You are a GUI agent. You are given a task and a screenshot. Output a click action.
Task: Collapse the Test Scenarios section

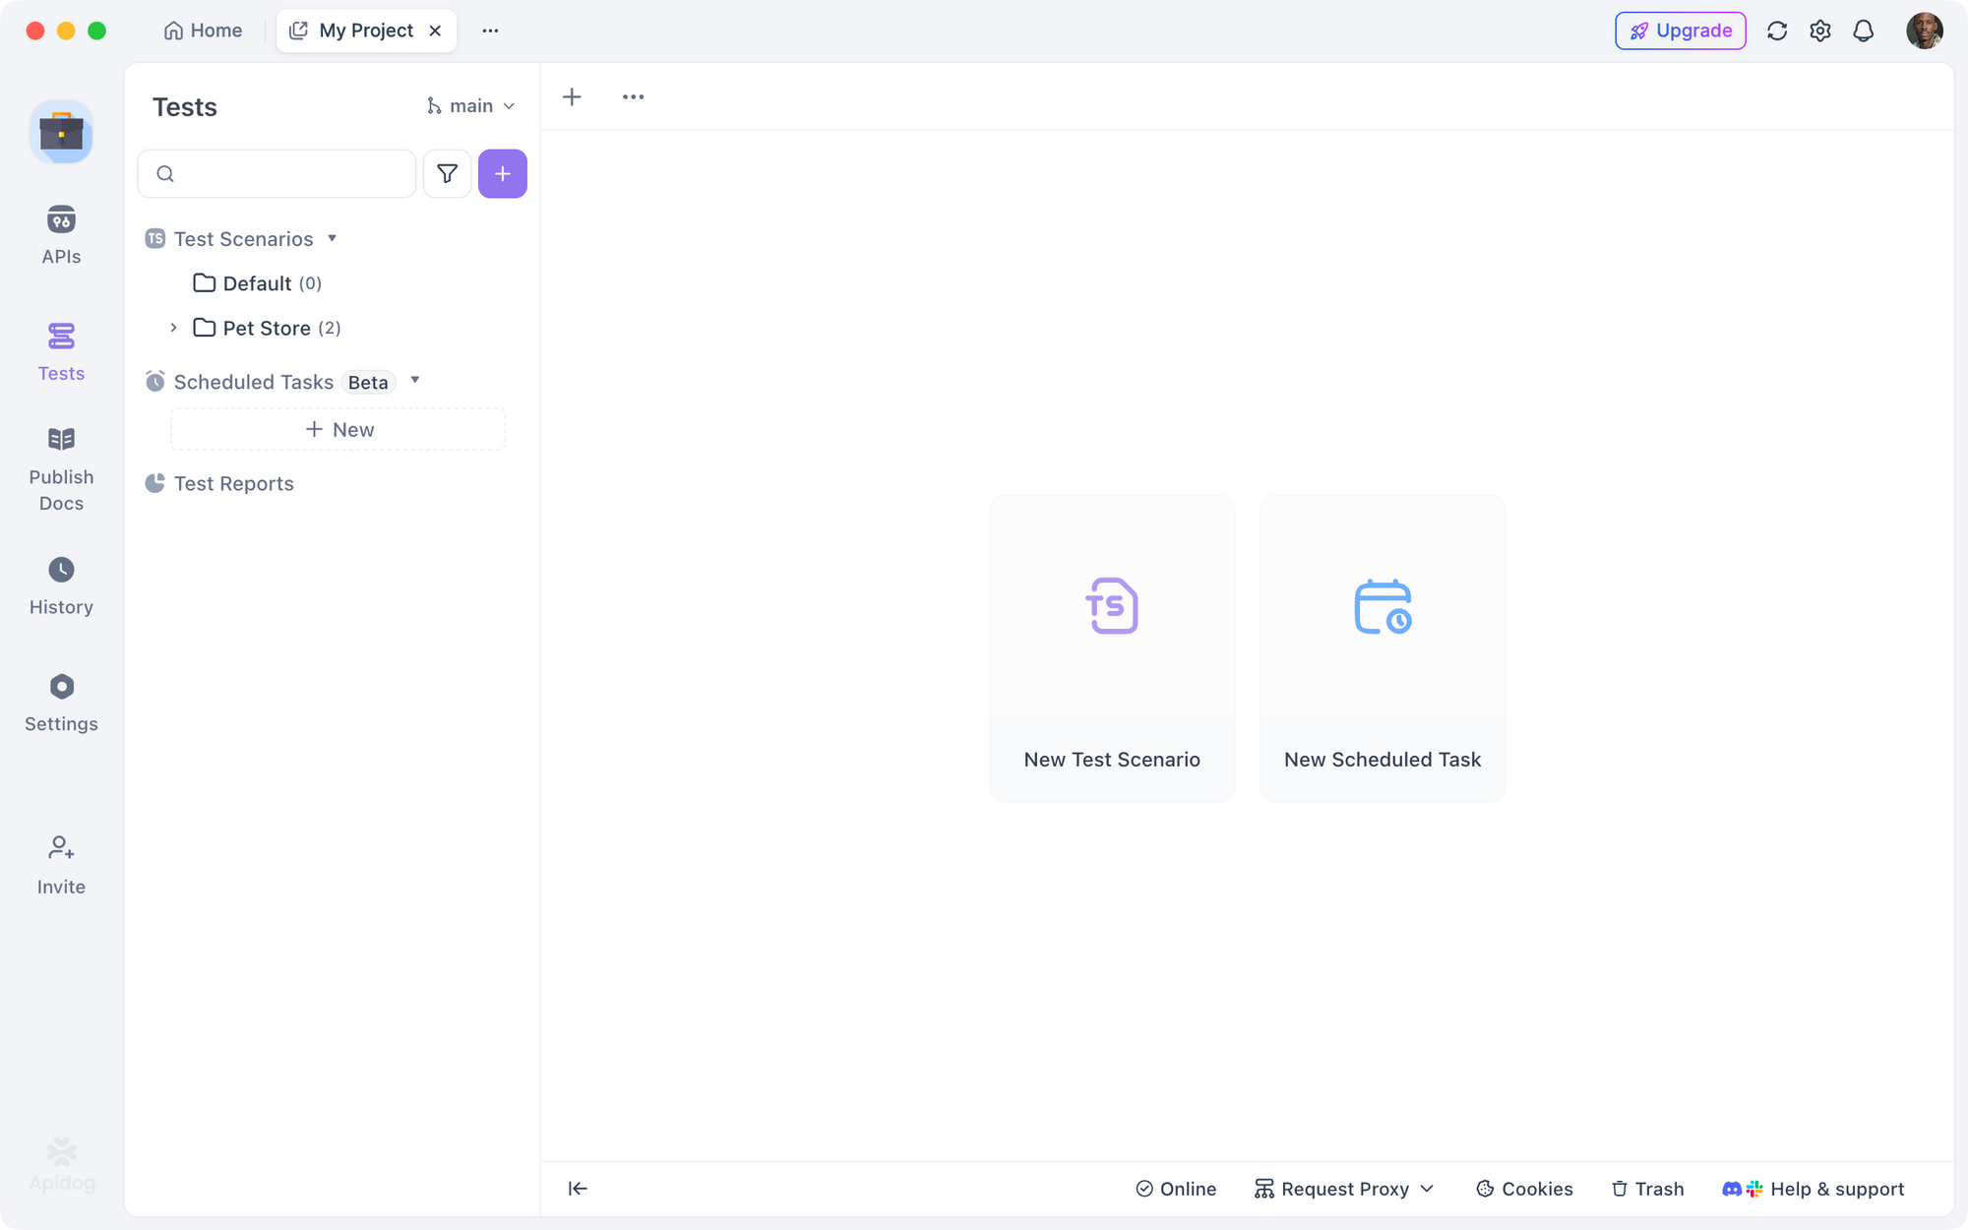point(332,238)
